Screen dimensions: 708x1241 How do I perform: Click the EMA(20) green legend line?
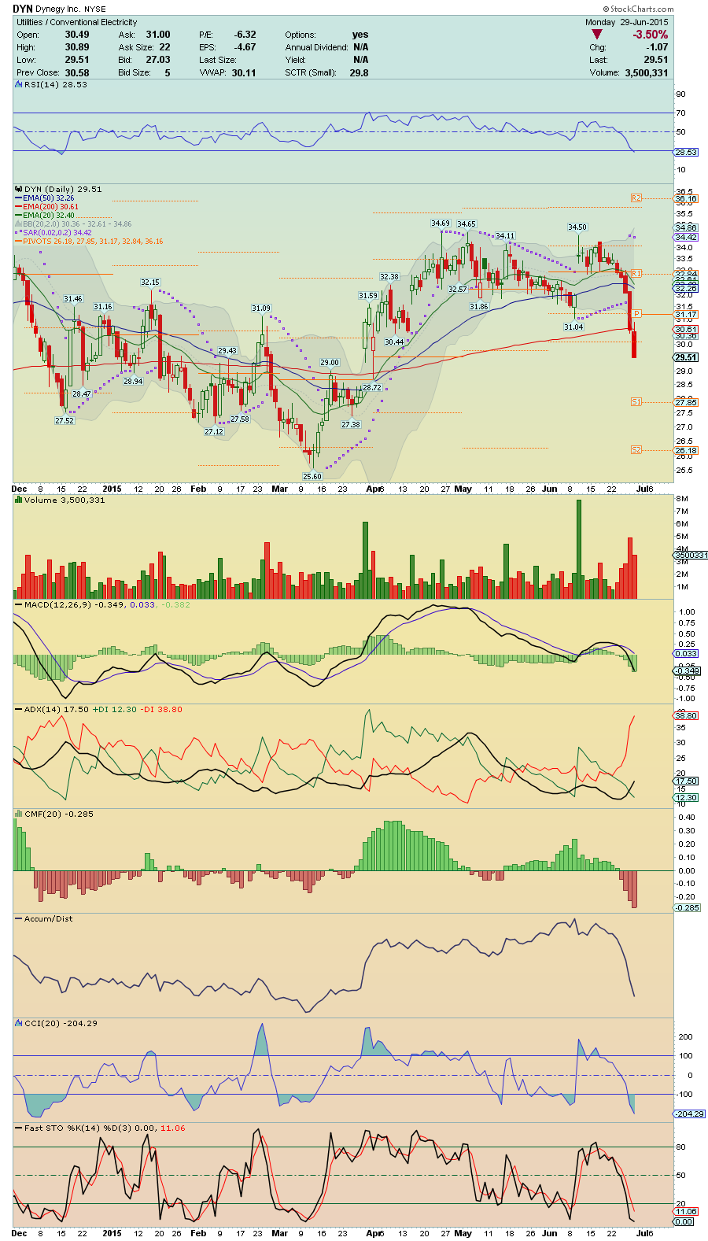[x=18, y=216]
